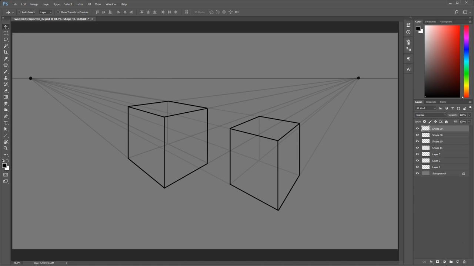Viewport: 474px width, 266px height.
Task: Switch to the Channels tab
Action: [431, 102]
